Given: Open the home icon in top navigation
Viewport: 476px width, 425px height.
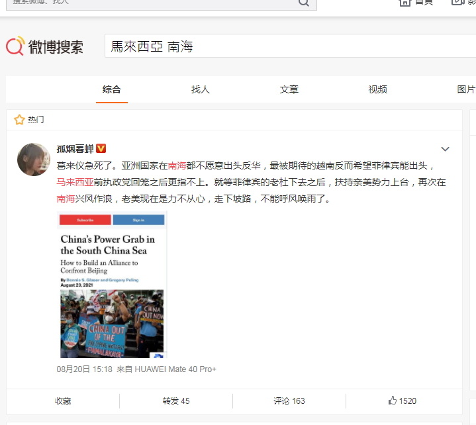Looking at the screenshot, I should 405,3.
